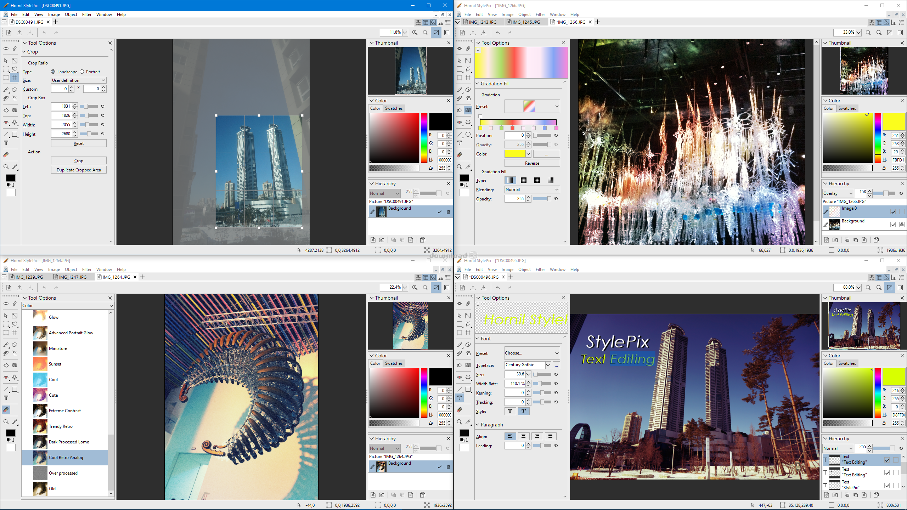Toggle visibility checkbox of Image 0 layer
Image resolution: width=907 pixels, height=510 pixels.
893,212
